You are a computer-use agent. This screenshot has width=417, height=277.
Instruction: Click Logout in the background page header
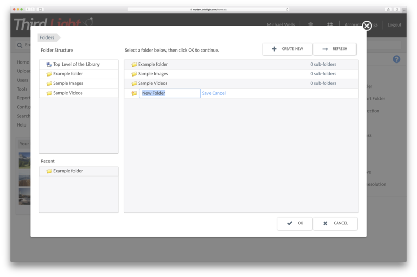click(x=394, y=24)
